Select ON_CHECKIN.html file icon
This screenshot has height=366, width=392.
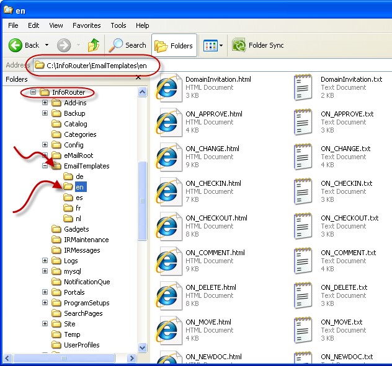coord(168,191)
